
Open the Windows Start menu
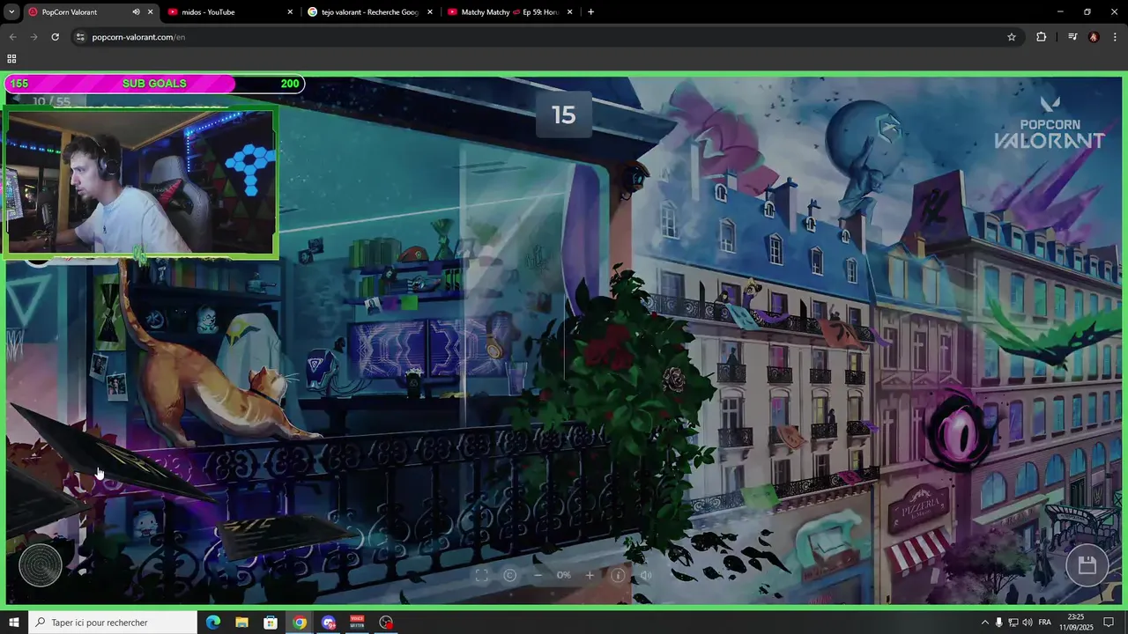pyautogui.click(x=14, y=623)
